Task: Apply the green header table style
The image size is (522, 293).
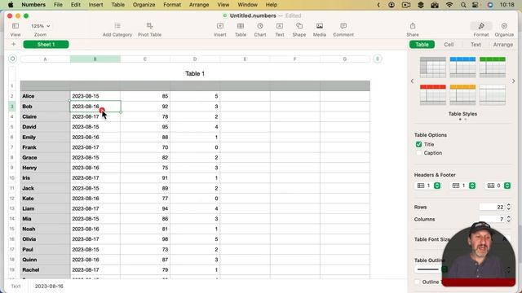Action: pyautogui.click(x=493, y=67)
